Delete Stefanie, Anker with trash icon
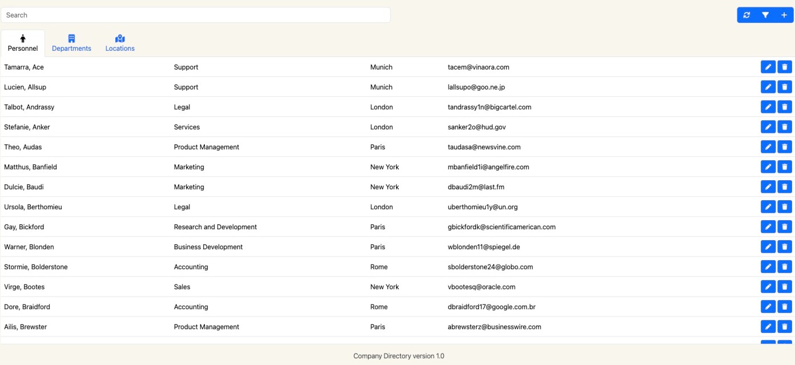795x365 pixels. click(785, 127)
